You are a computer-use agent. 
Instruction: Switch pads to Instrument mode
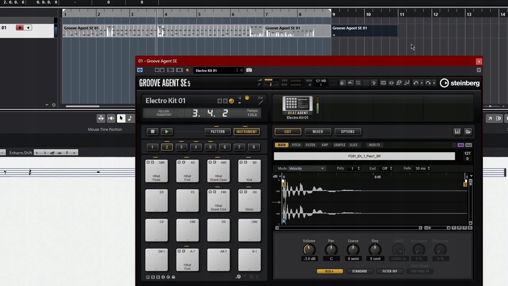(247, 132)
